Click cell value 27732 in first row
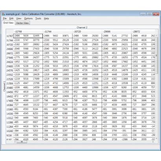Image resolution: width=161 pixels, height=161 pixels. [x=124, y=36]
